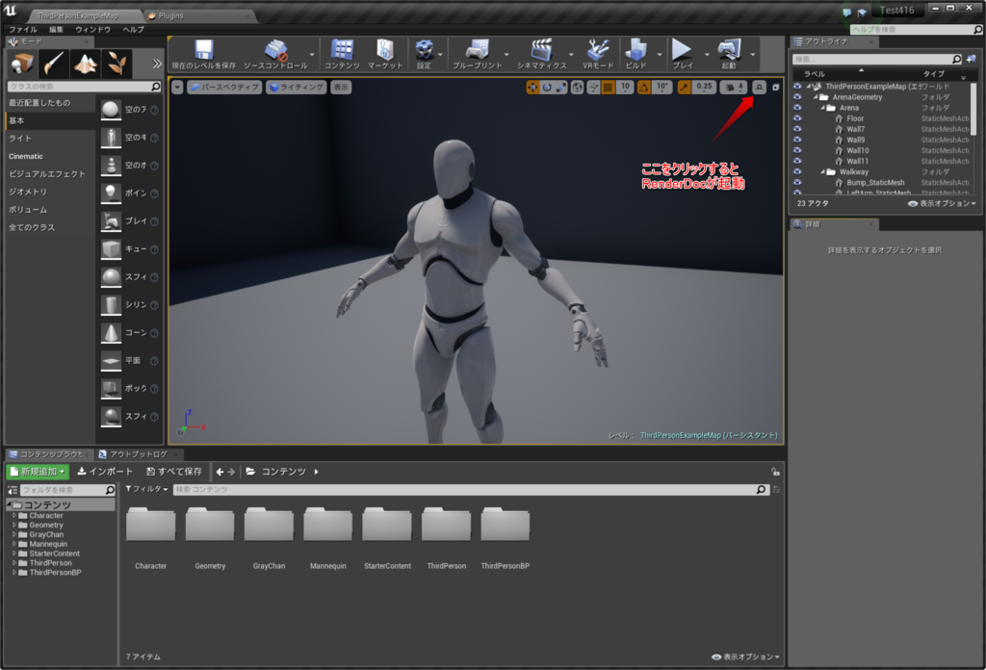This screenshot has height=670, width=986.
Task: Click the Build icon in the toolbar
Action: [636, 48]
